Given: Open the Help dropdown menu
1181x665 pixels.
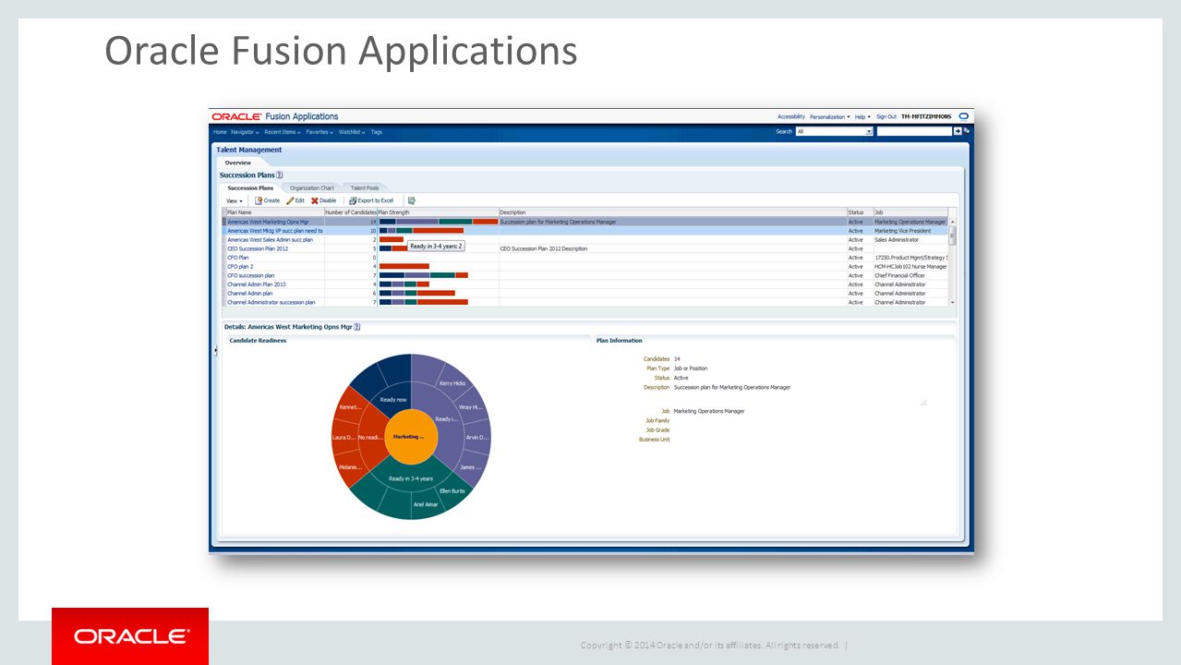Looking at the screenshot, I should coord(862,117).
